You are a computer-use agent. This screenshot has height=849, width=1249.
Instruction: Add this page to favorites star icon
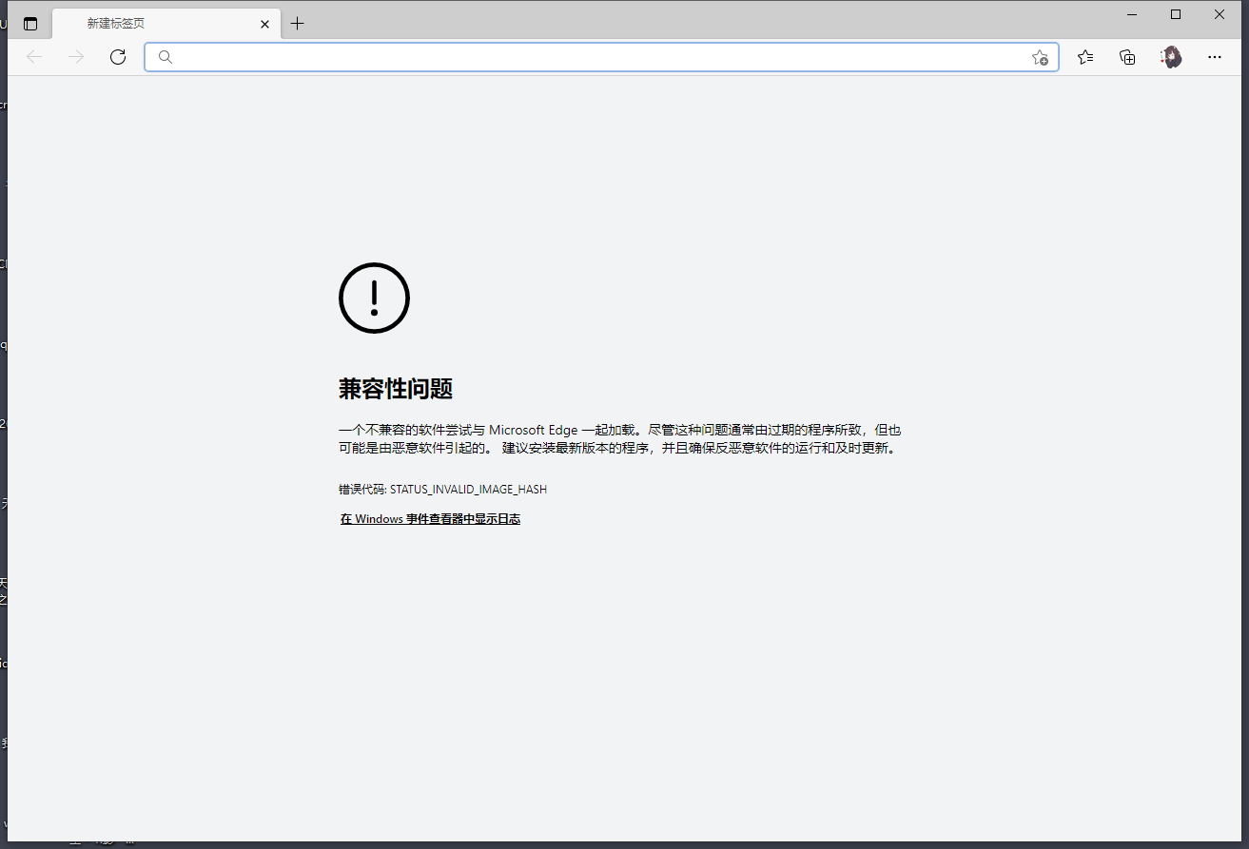coord(1040,57)
